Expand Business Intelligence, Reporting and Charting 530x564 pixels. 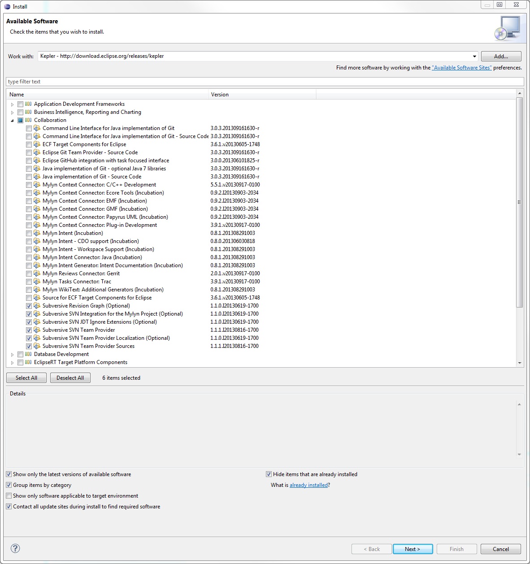click(x=12, y=113)
